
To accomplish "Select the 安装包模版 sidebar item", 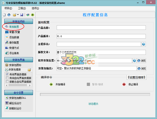I will (13, 69).
